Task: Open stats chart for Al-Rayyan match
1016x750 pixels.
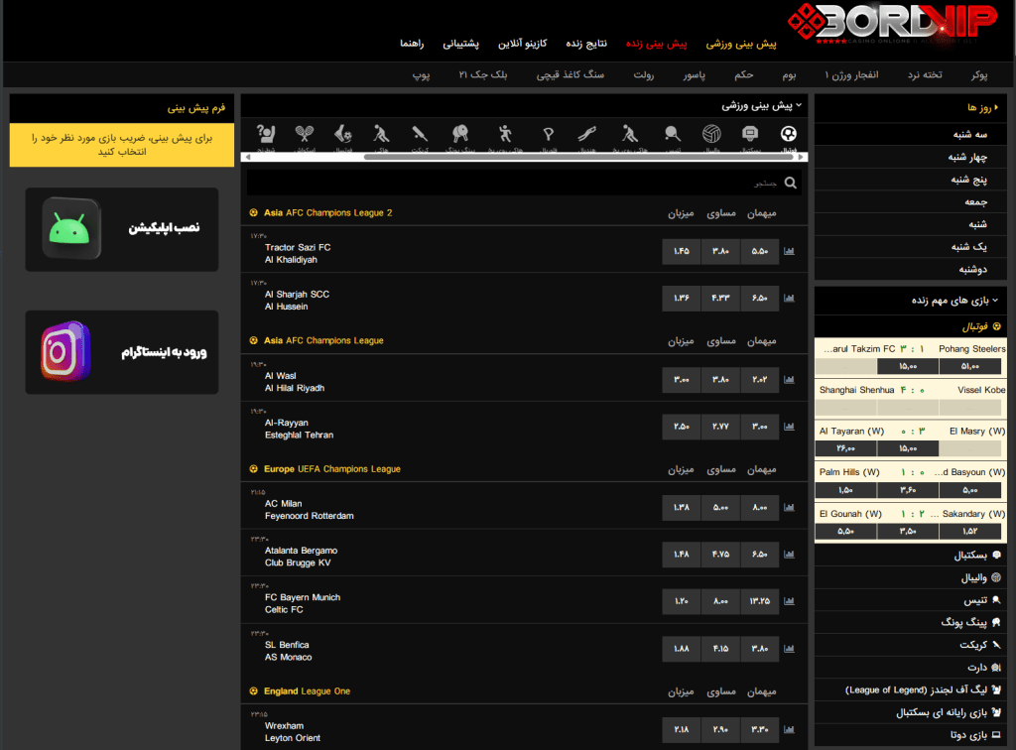Action: click(x=789, y=427)
